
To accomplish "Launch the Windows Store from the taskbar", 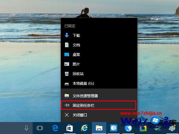I will coord(70,128).
